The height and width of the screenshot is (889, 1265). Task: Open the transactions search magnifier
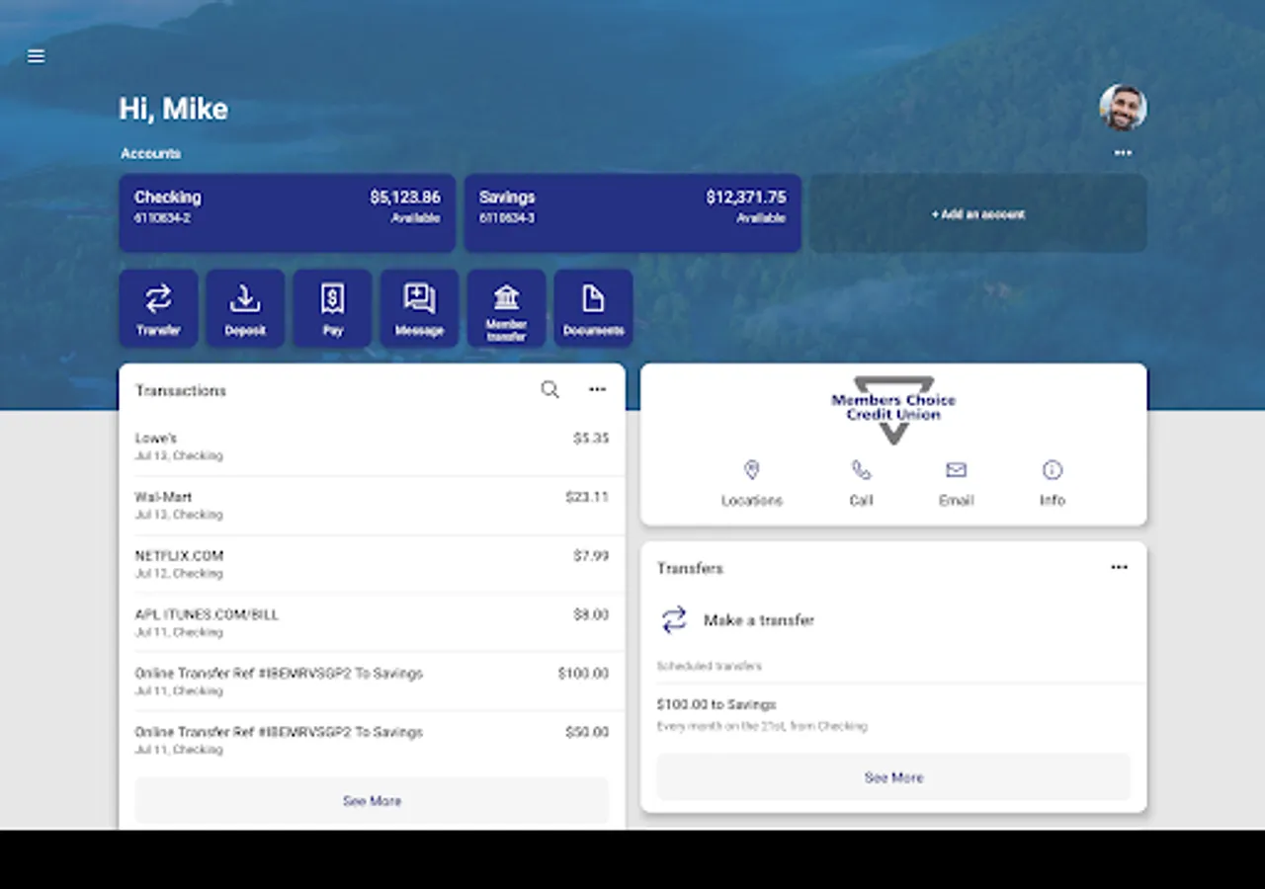[549, 389]
